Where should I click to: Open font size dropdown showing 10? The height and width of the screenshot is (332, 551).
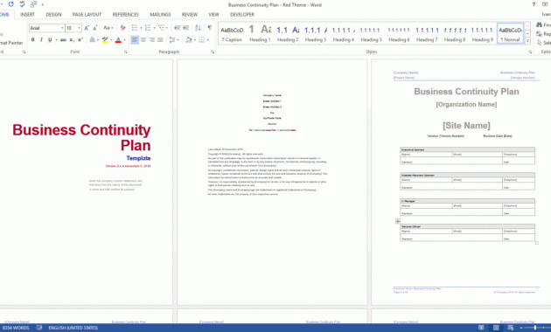pyautogui.click(x=79, y=28)
